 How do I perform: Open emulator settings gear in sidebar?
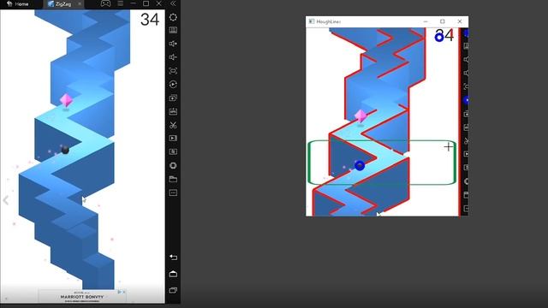coord(173,17)
